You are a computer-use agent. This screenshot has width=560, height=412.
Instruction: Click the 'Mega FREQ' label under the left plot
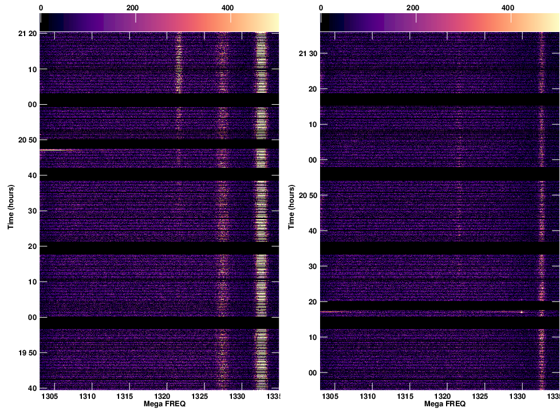(159, 404)
